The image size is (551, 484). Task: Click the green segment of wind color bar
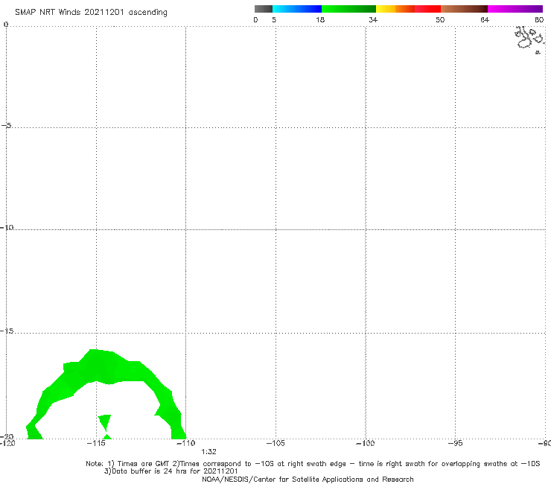(x=348, y=9)
